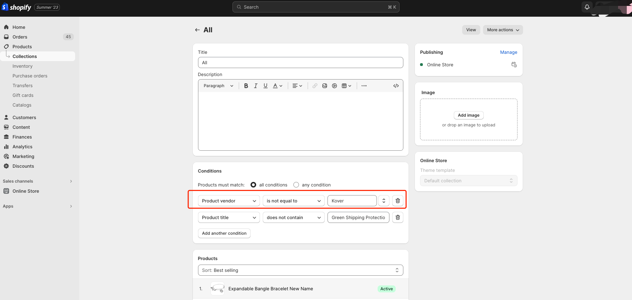Screen dimensions: 632x300
Task: Click the Bold formatting icon
Action: tap(246, 86)
